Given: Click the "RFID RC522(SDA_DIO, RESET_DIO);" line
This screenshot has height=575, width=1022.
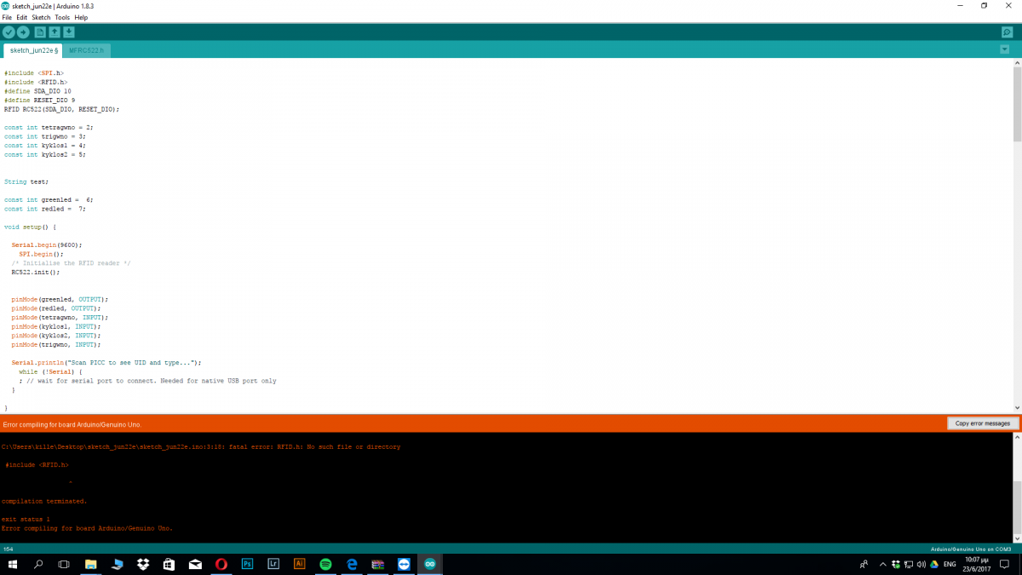Looking at the screenshot, I should pos(61,109).
